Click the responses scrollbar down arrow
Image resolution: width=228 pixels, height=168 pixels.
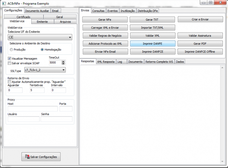tap(222, 161)
